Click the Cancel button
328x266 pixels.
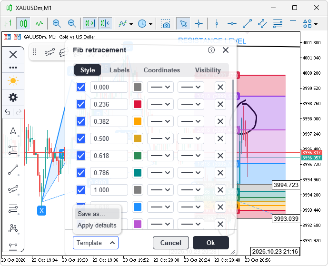click(x=171, y=243)
